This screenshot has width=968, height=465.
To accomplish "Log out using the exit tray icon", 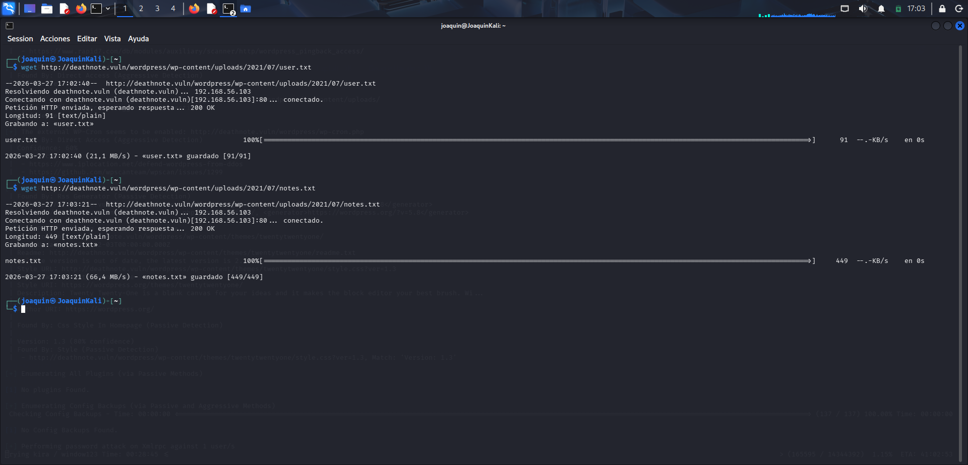I will tap(959, 9).
